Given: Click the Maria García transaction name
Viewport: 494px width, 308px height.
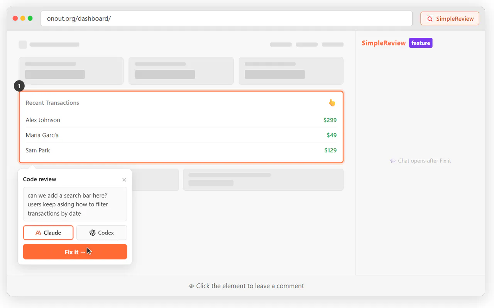Looking at the screenshot, I should 42,135.
